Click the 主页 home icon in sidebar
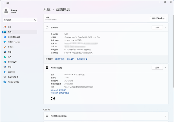Viewport: 174px width, 122px height. pos(5,27)
